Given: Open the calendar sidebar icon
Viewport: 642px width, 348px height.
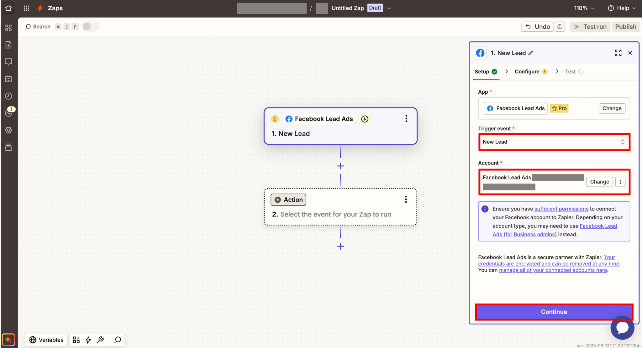Looking at the screenshot, I should coord(8,79).
